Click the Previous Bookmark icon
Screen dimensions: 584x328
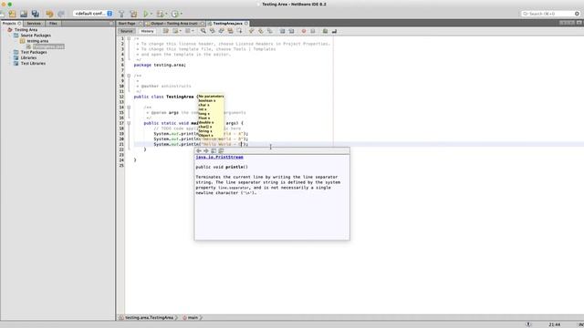pyautogui.click(x=252, y=31)
